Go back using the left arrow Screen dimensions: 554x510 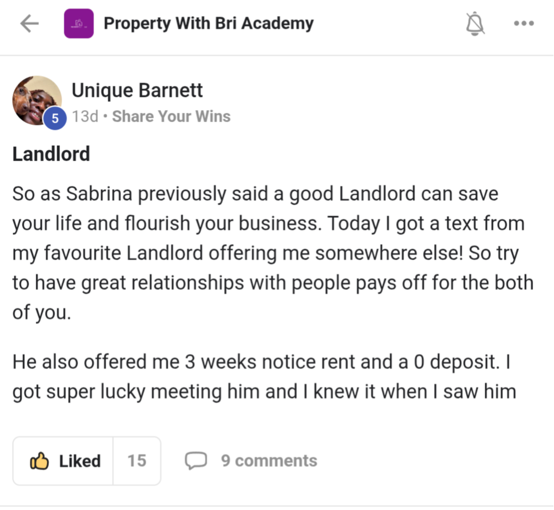(x=29, y=24)
